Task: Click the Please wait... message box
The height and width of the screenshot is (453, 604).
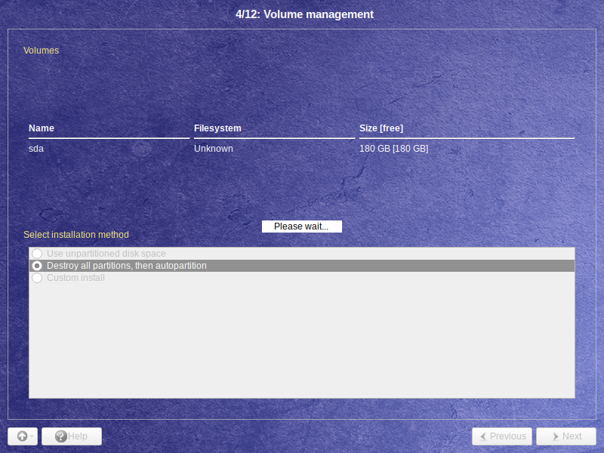Action: click(301, 226)
